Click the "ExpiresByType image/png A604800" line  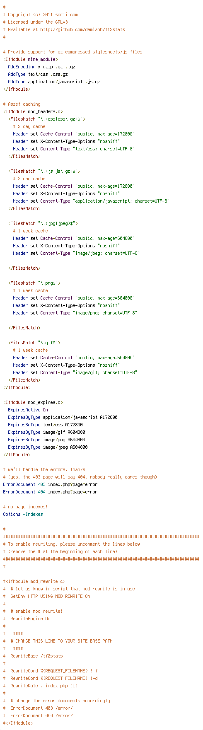[46, 440]
